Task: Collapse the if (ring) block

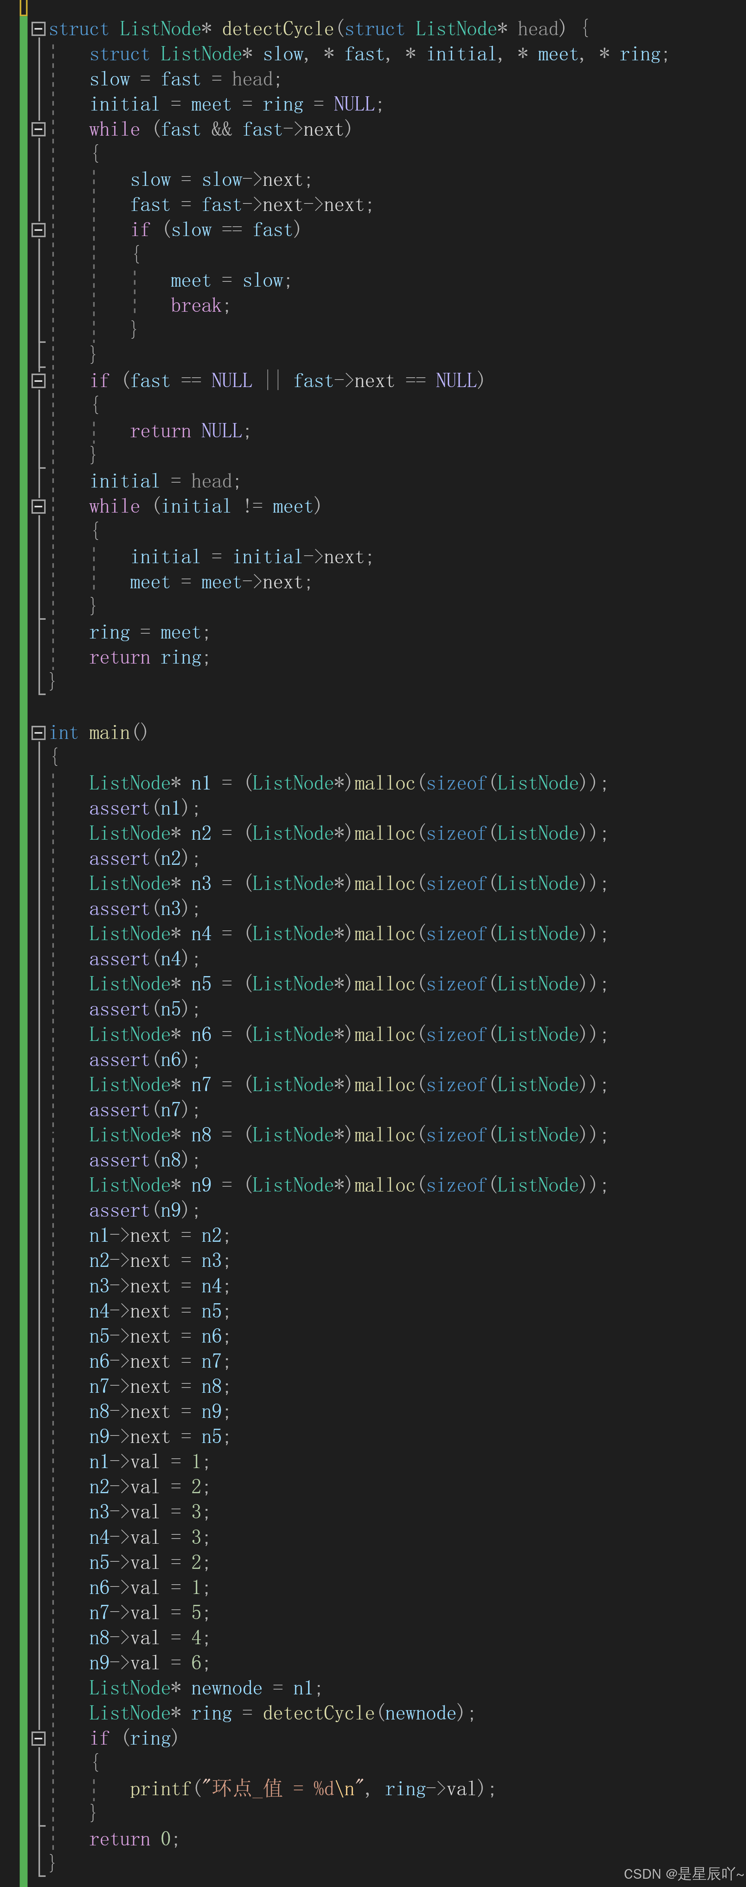Action: (39, 1737)
